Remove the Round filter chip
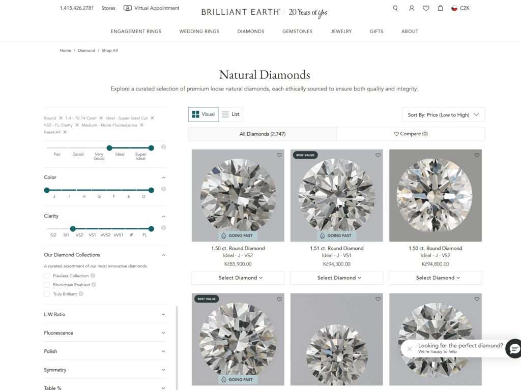521x390 pixels. [x=60, y=117]
